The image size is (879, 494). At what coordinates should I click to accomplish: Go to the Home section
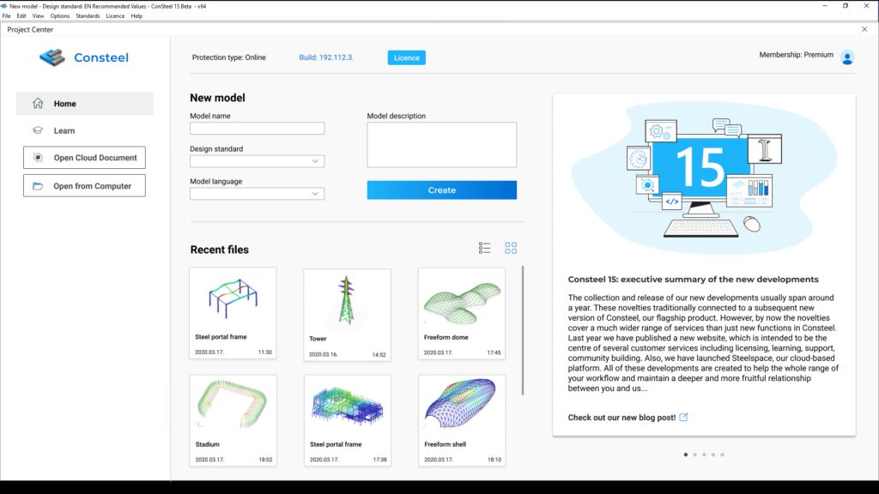coord(85,104)
